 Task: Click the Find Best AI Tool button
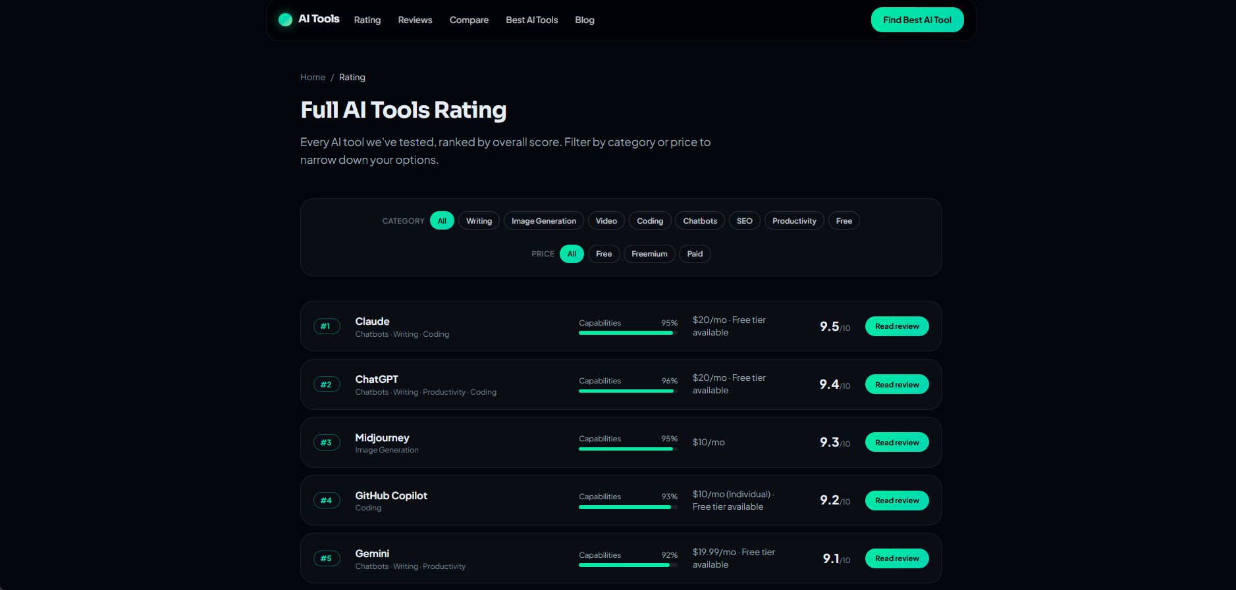click(x=917, y=20)
